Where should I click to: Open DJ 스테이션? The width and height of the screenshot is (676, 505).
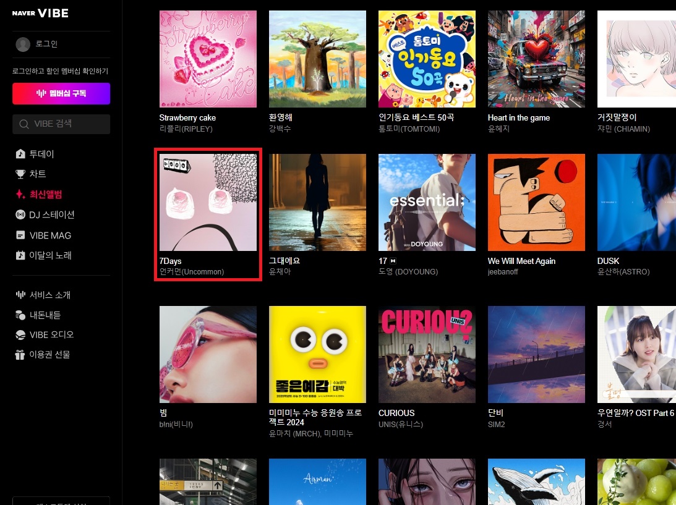click(52, 214)
